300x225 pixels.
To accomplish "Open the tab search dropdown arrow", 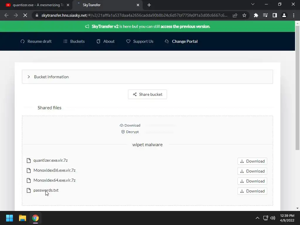I will point(253,4).
